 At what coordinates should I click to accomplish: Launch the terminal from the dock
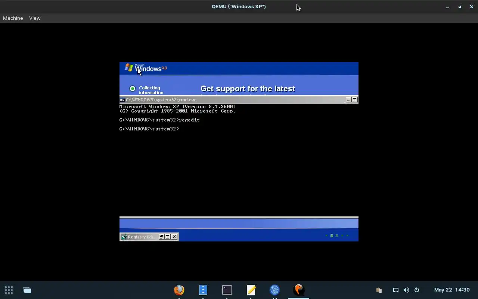(x=227, y=290)
